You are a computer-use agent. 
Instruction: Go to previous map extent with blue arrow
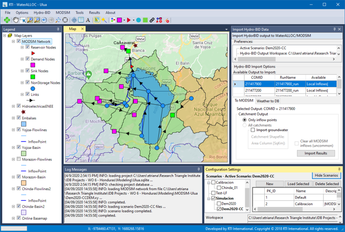tap(44, 20)
